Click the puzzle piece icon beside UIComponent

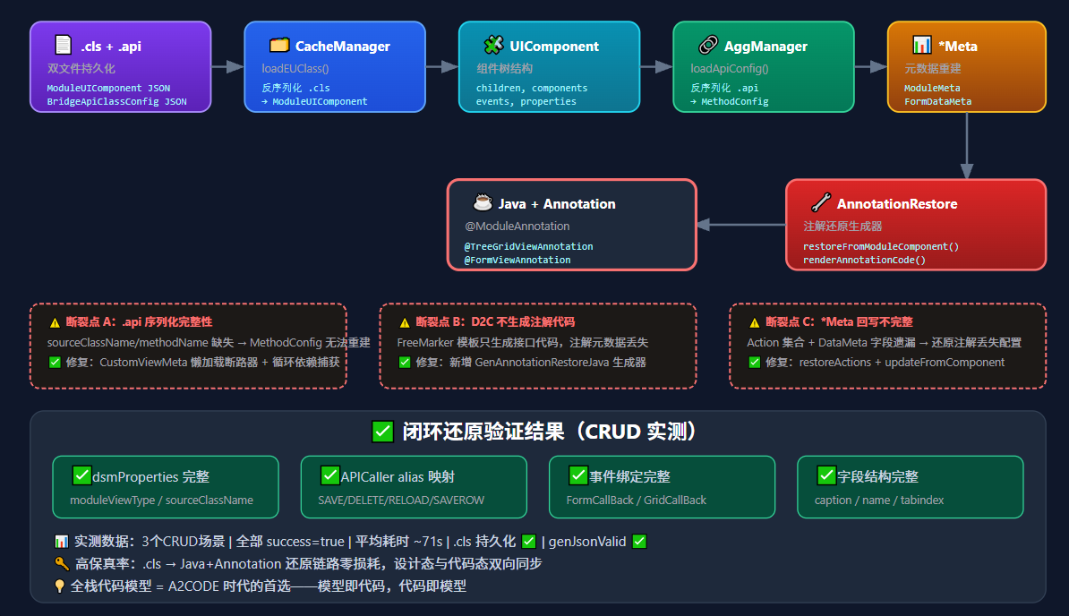tap(493, 45)
